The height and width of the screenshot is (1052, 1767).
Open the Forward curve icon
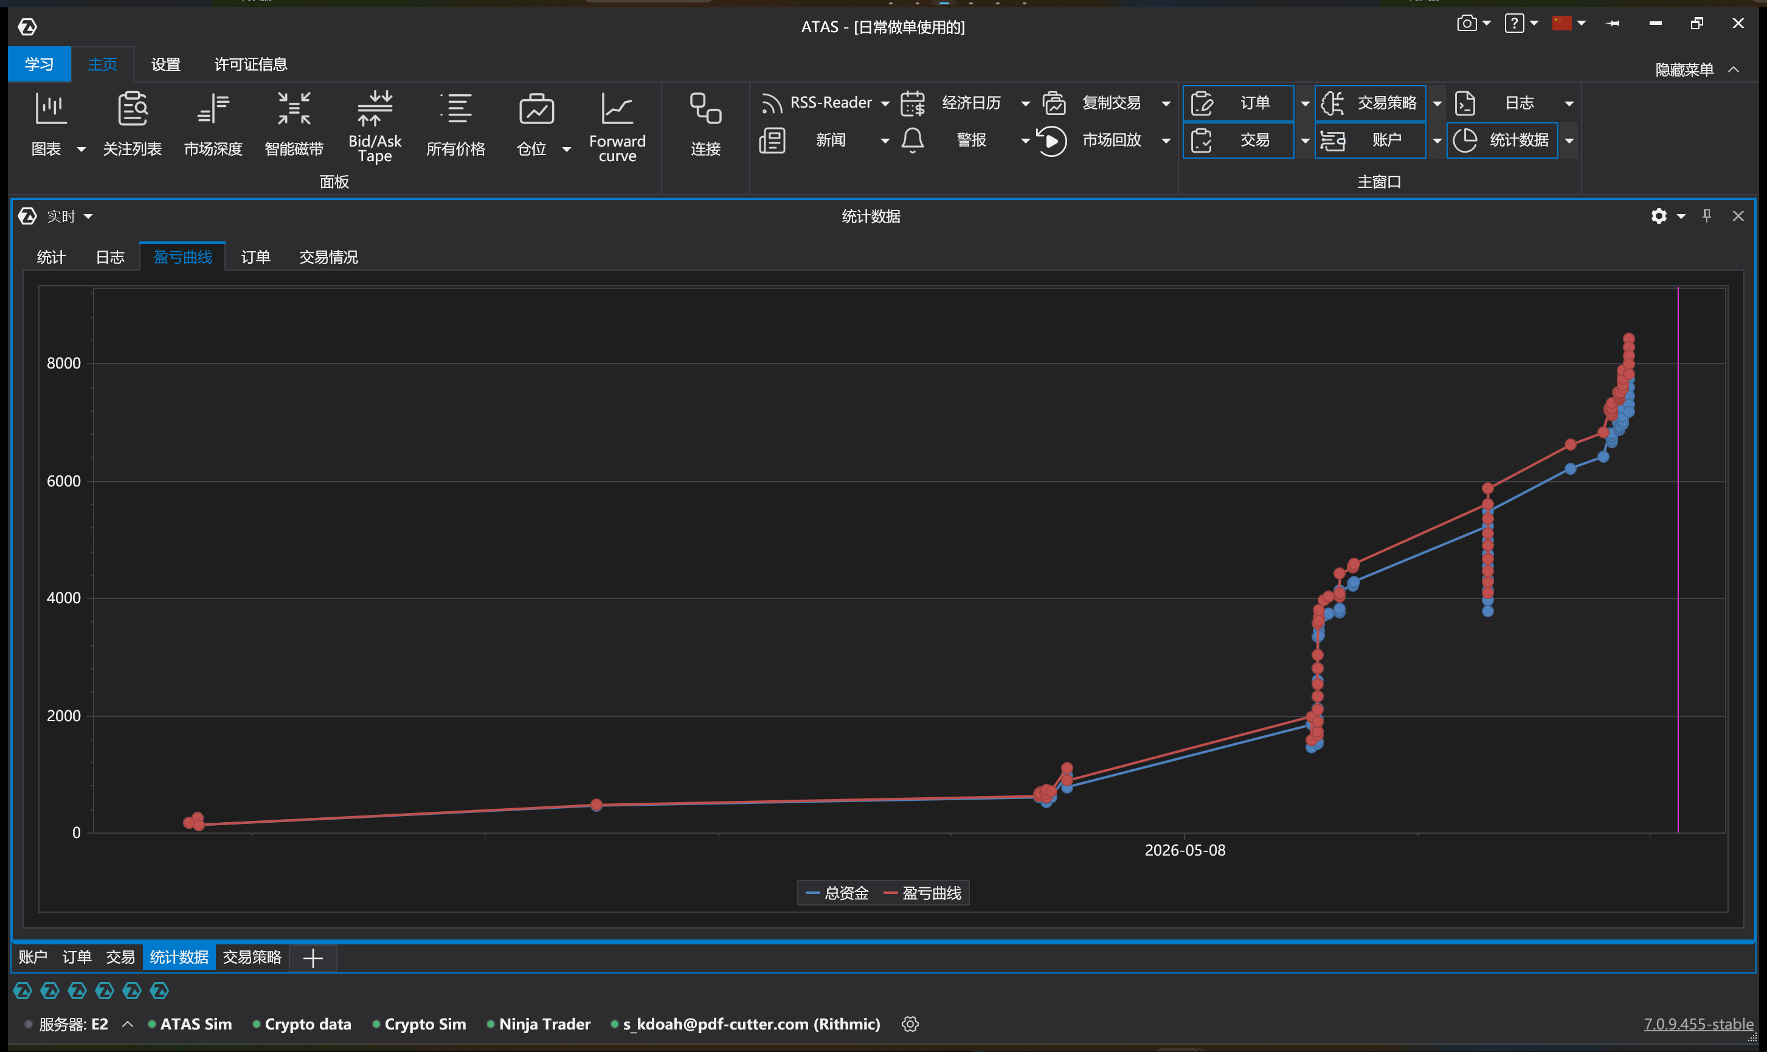617,109
